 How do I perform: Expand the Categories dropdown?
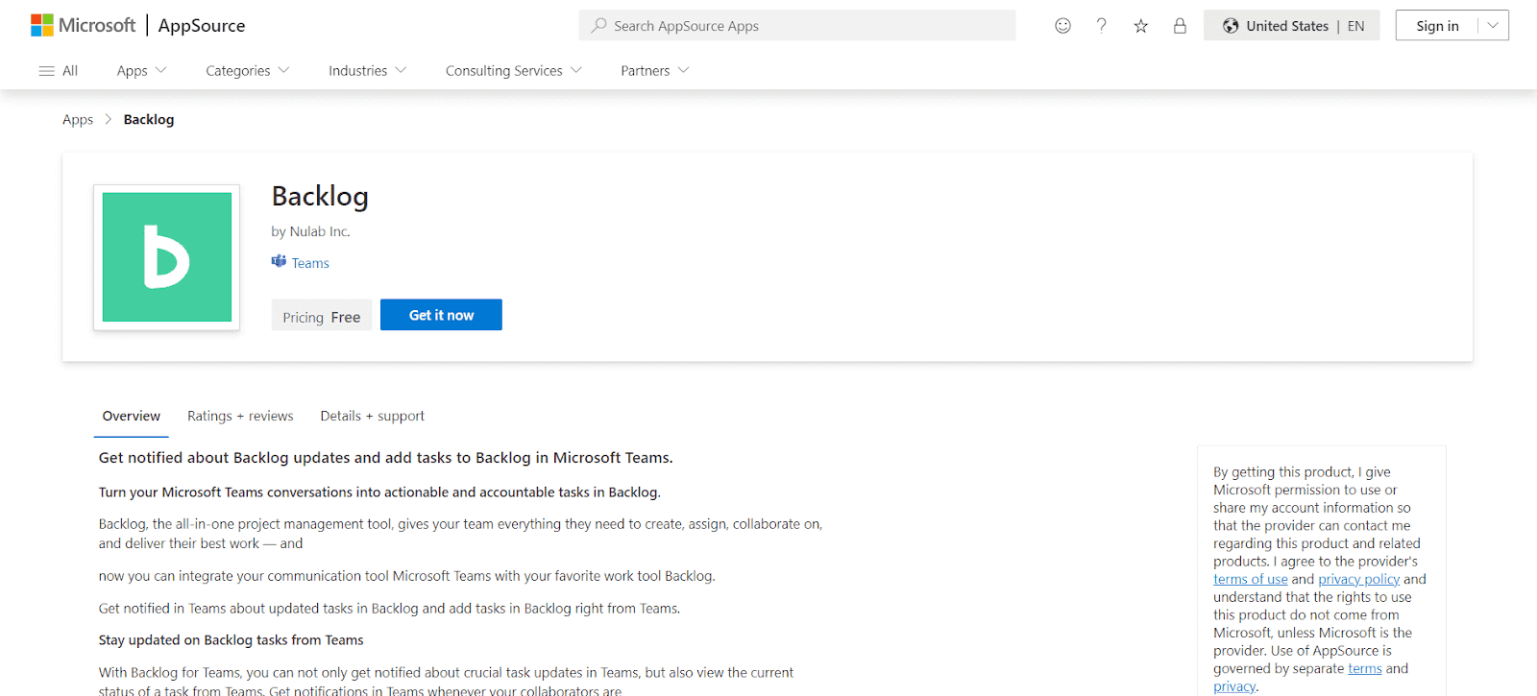tap(247, 71)
